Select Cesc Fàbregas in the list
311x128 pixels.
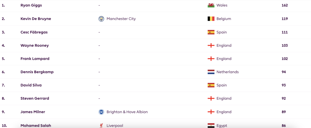[x=34, y=32]
